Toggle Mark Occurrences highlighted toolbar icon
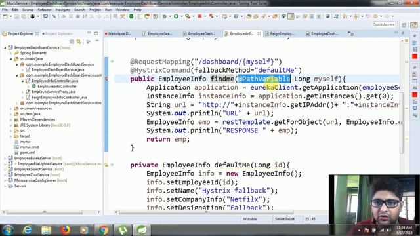420x236 pixels. click(291, 16)
